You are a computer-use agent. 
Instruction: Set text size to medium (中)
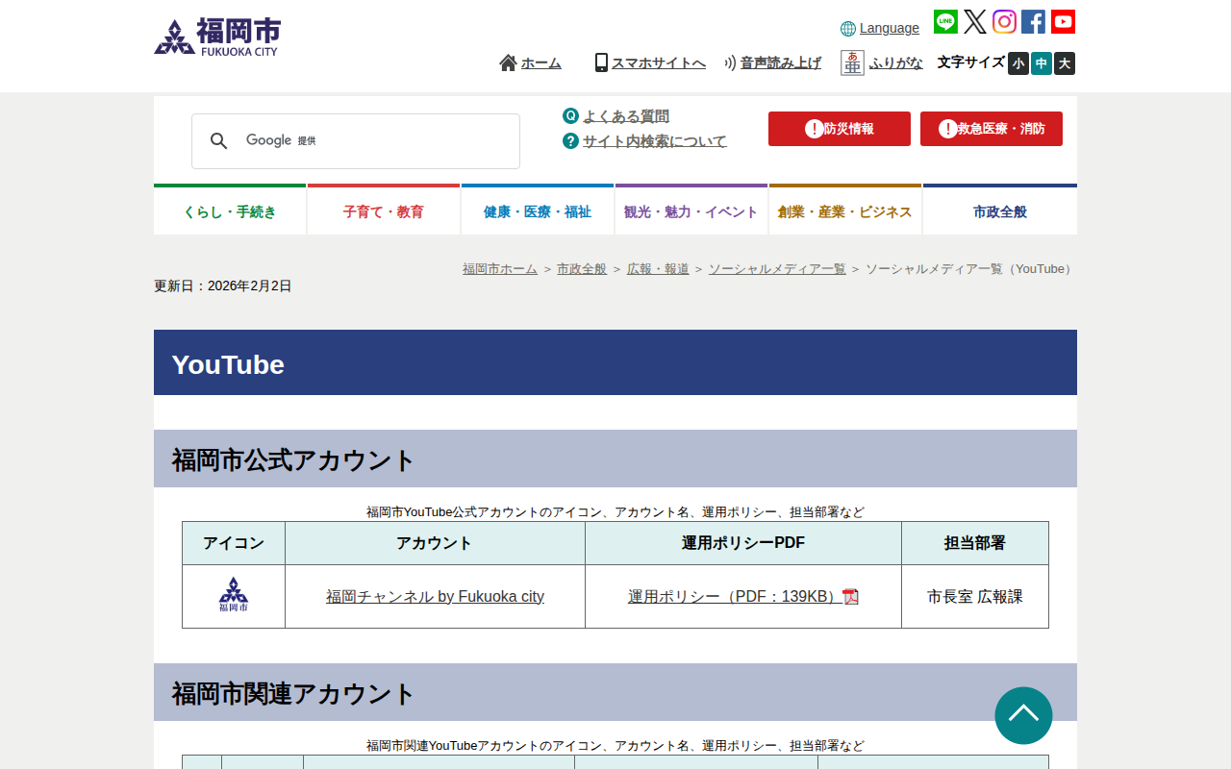tap(1042, 63)
